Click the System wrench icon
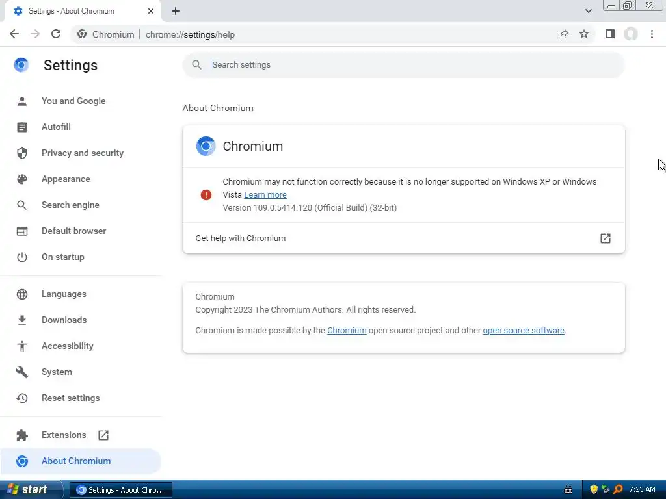The height and width of the screenshot is (499, 666). tap(22, 372)
